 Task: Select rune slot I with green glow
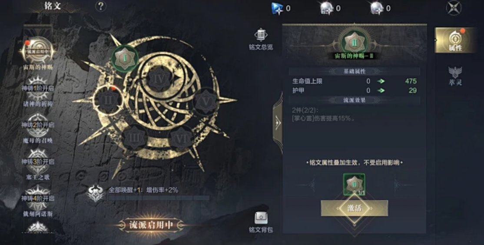(x=125, y=58)
